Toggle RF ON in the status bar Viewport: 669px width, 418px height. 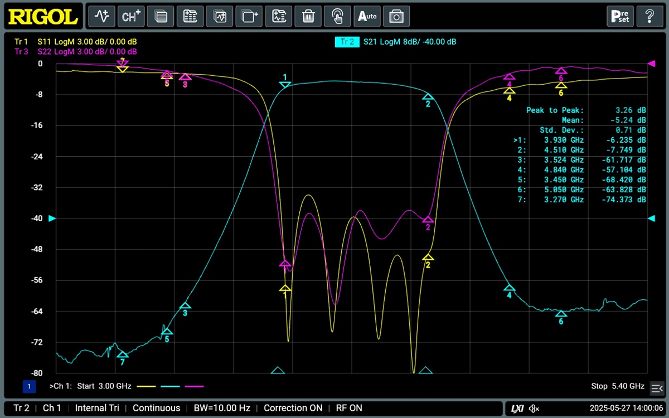pos(348,409)
